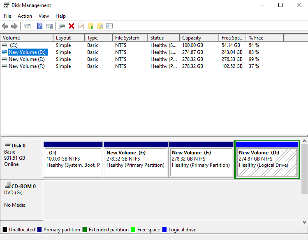The height and width of the screenshot is (240, 308).
Task: Click the New Volume (F:) row drive icon
Action: coord(5,66)
